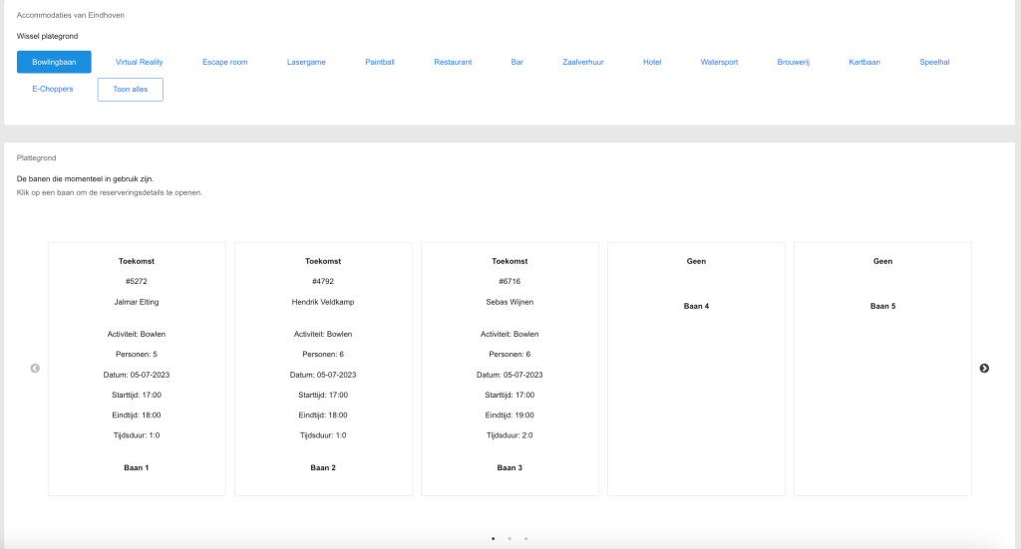This screenshot has width=1021, height=549.
Task: Click the previous carousel arrow icon
Action: click(x=35, y=369)
